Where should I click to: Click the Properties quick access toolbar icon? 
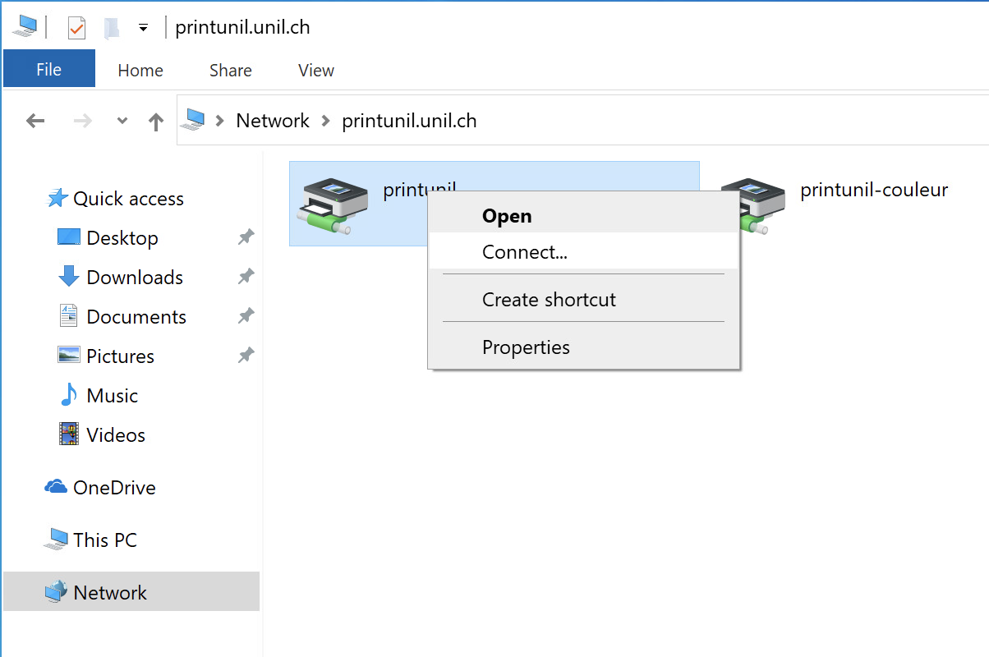pos(76,28)
